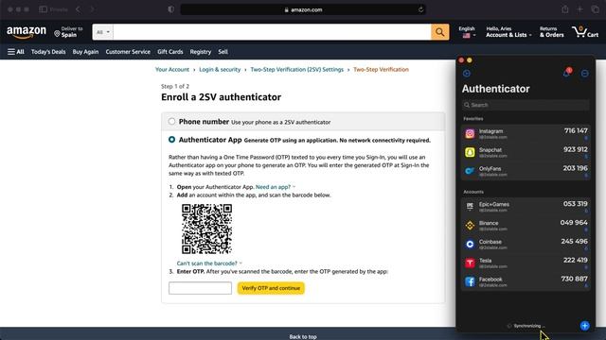
Task: Open the Deliver to Spain location selector
Action: point(68,32)
